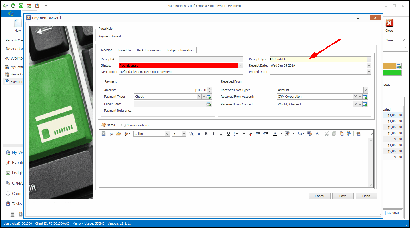Click the Description field
Screen dimensions: 410x228
181,72
